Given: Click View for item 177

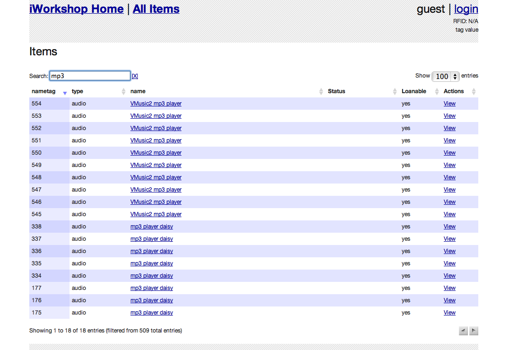Looking at the screenshot, I should pos(449,288).
